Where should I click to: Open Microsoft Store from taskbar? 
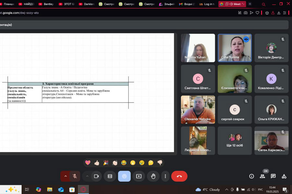pos(72,189)
